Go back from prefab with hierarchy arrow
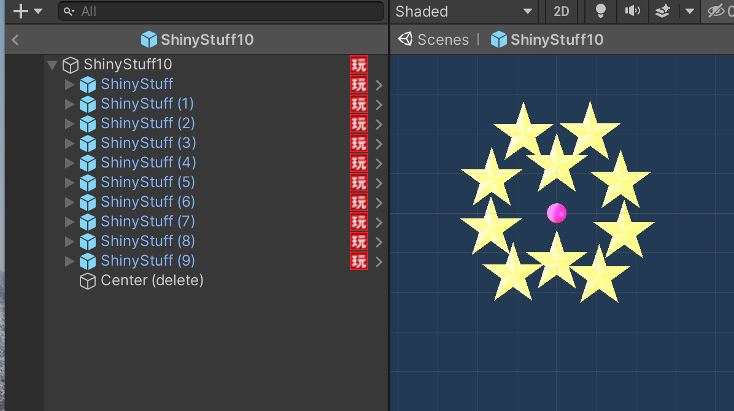 tap(15, 40)
